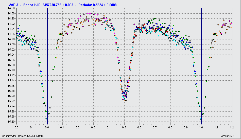241x139 pixels.
Task: Click the 14.96 magnitude axis label
Action: 11,34
